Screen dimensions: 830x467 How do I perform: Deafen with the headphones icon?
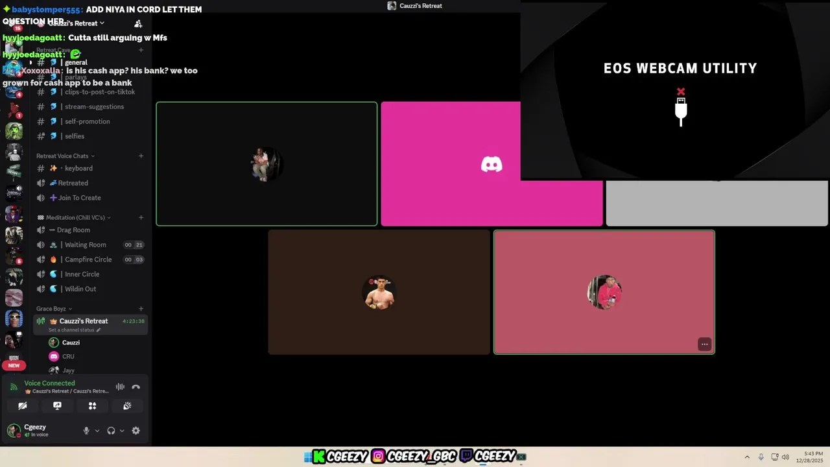click(111, 431)
